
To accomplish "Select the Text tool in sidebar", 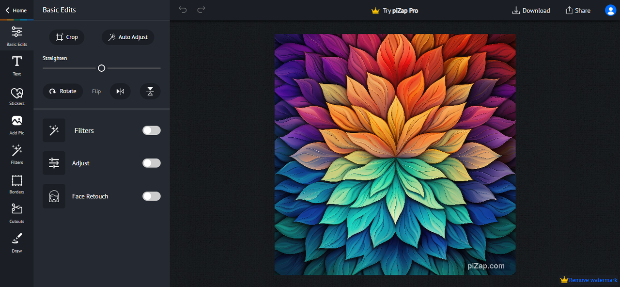I will [16, 66].
